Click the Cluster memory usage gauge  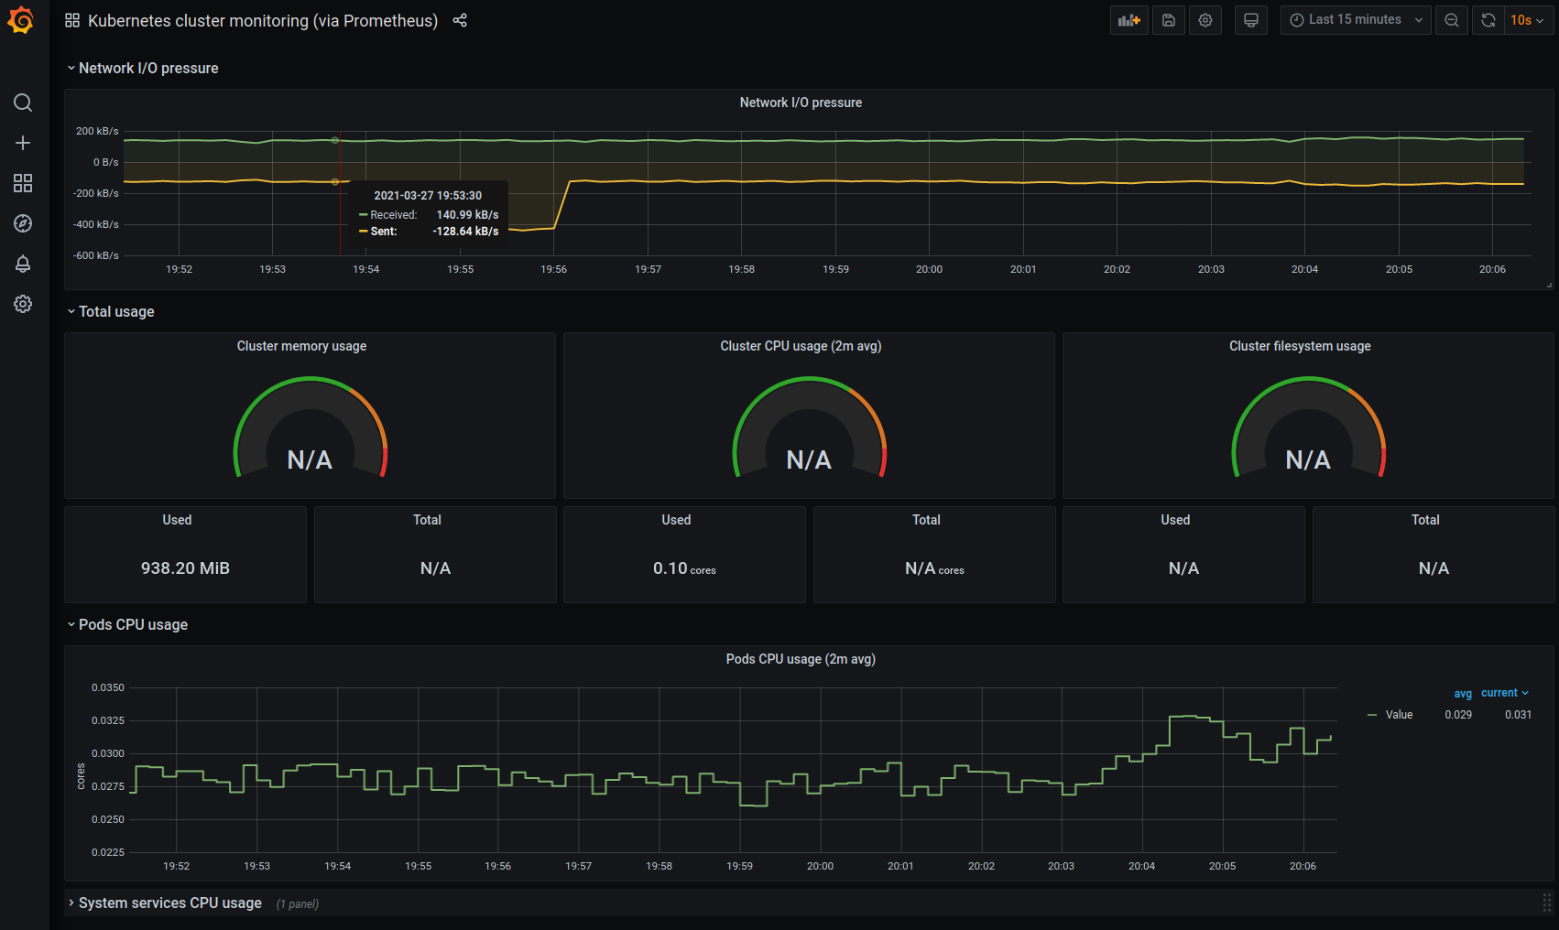point(311,427)
